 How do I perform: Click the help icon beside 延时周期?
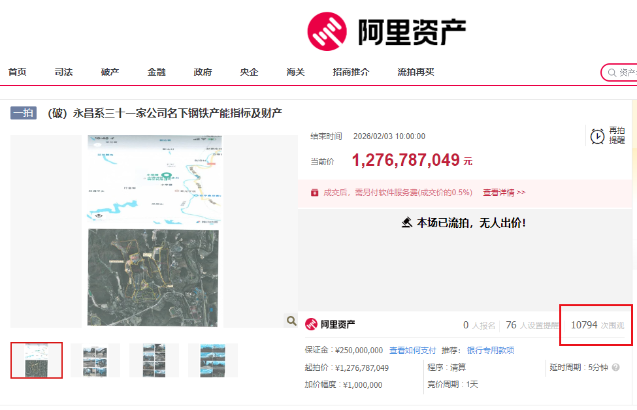pyautogui.click(x=615, y=368)
